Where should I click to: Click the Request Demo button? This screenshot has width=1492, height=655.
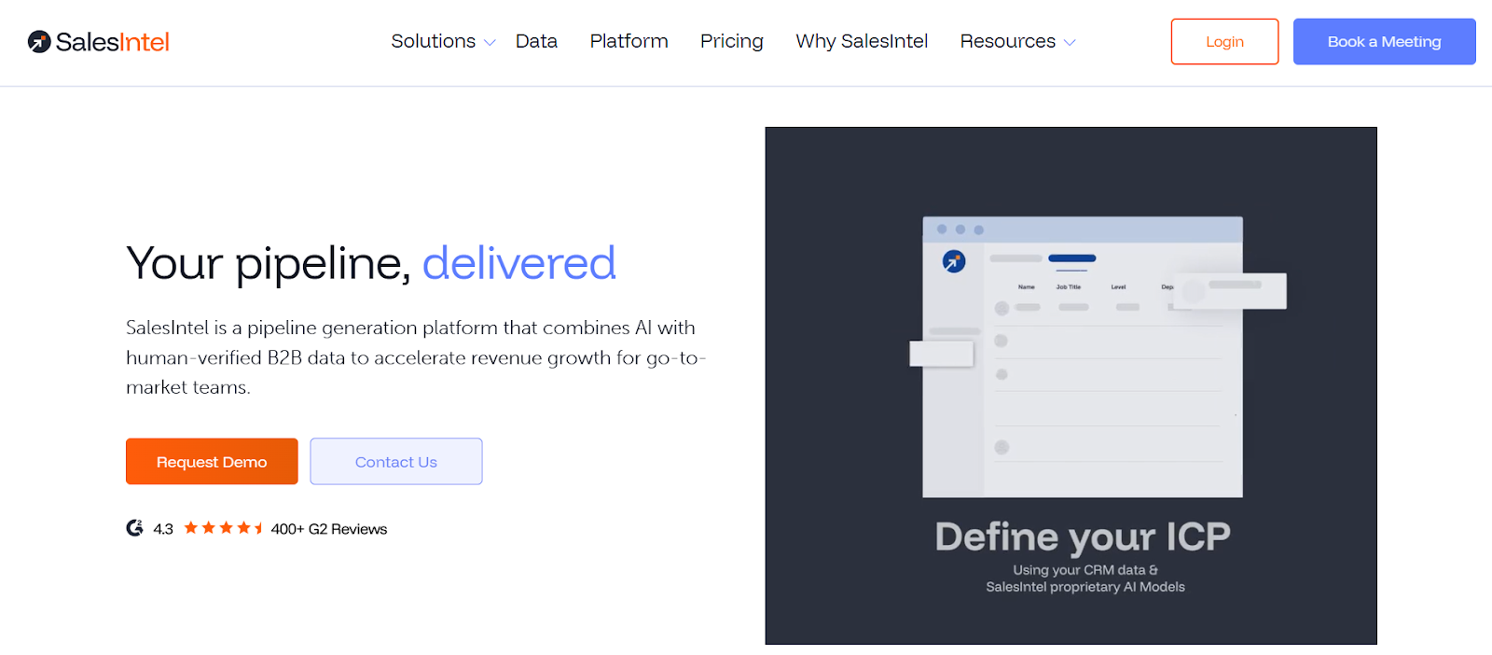point(212,462)
